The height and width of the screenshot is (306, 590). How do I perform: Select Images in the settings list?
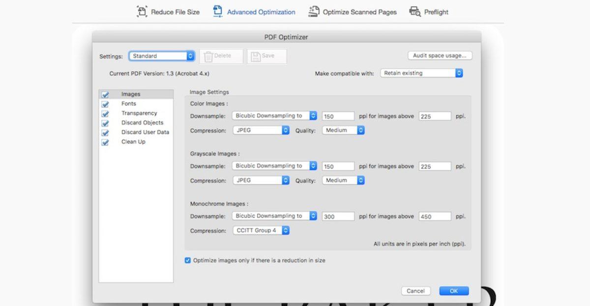[x=130, y=94]
